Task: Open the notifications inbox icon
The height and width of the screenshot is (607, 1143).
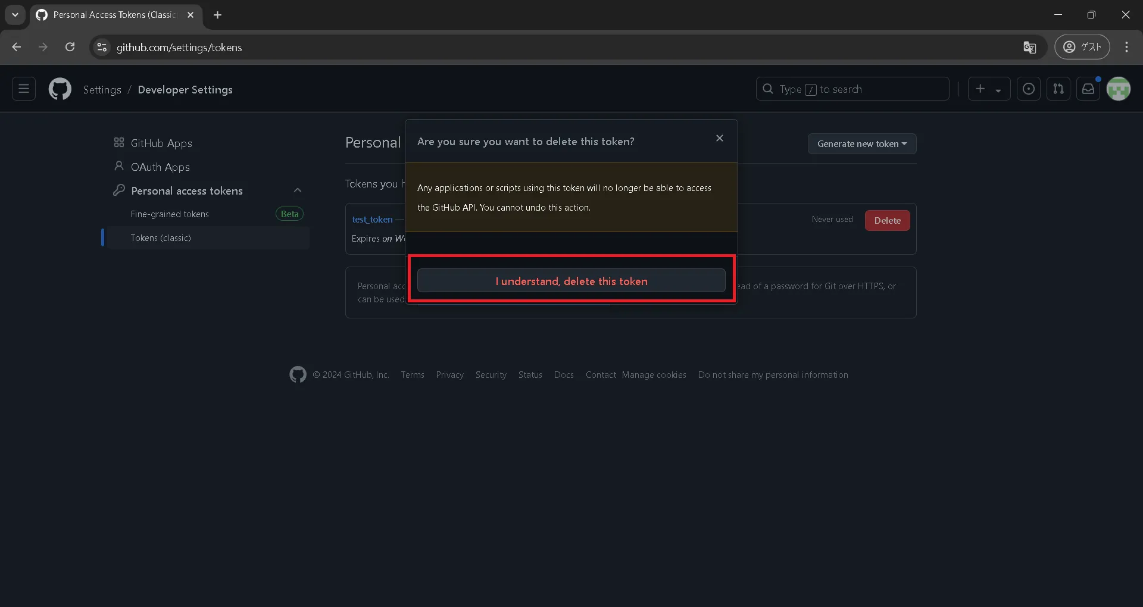Action: tap(1088, 89)
